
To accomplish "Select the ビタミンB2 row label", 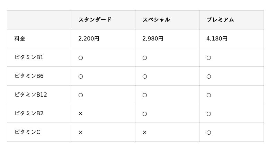I will (29, 114).
